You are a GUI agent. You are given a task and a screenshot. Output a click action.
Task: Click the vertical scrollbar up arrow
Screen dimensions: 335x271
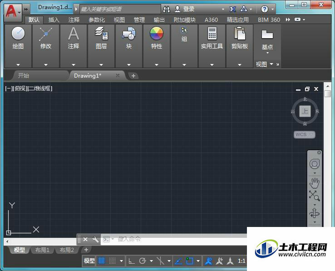point(328,86)
